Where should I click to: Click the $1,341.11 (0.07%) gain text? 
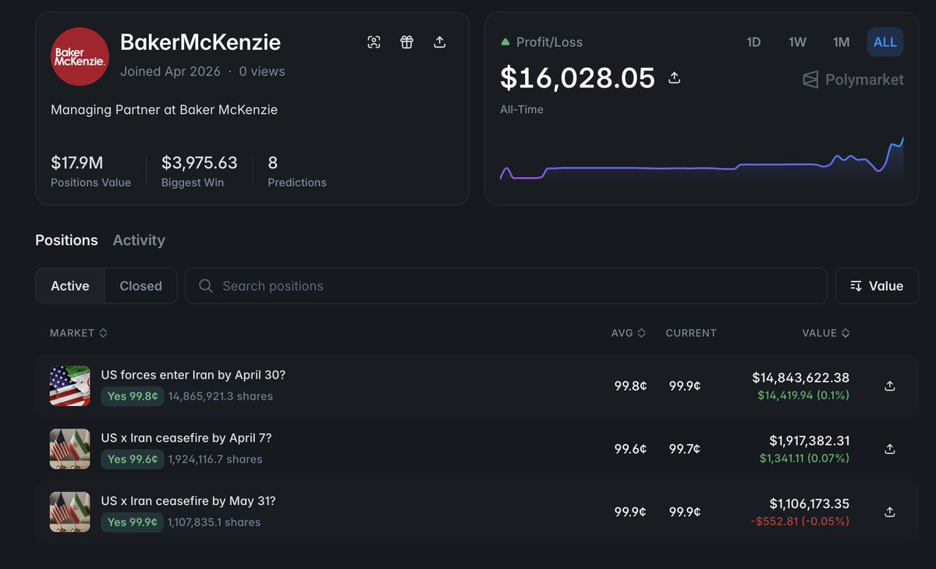point(805,459)
